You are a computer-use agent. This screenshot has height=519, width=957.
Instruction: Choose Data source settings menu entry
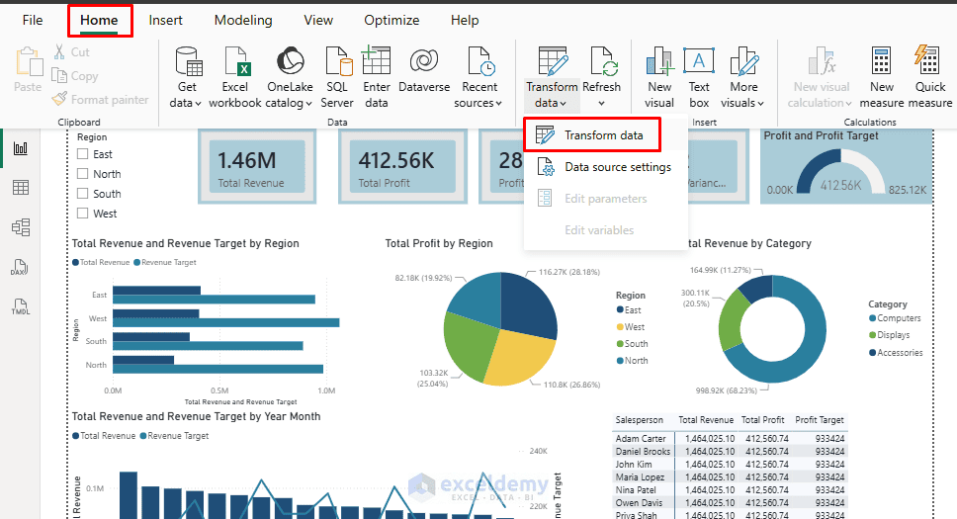click(605, 167)
